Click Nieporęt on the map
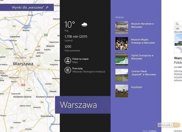The width and height of the screenshot is (182, 132). [x=26, y=30]
